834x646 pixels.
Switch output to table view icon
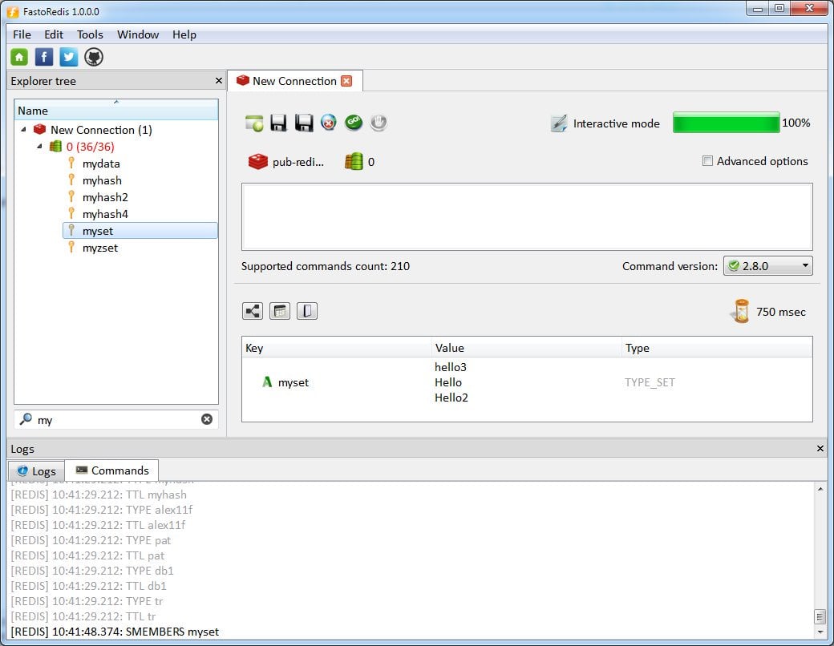tap(280, 311)
